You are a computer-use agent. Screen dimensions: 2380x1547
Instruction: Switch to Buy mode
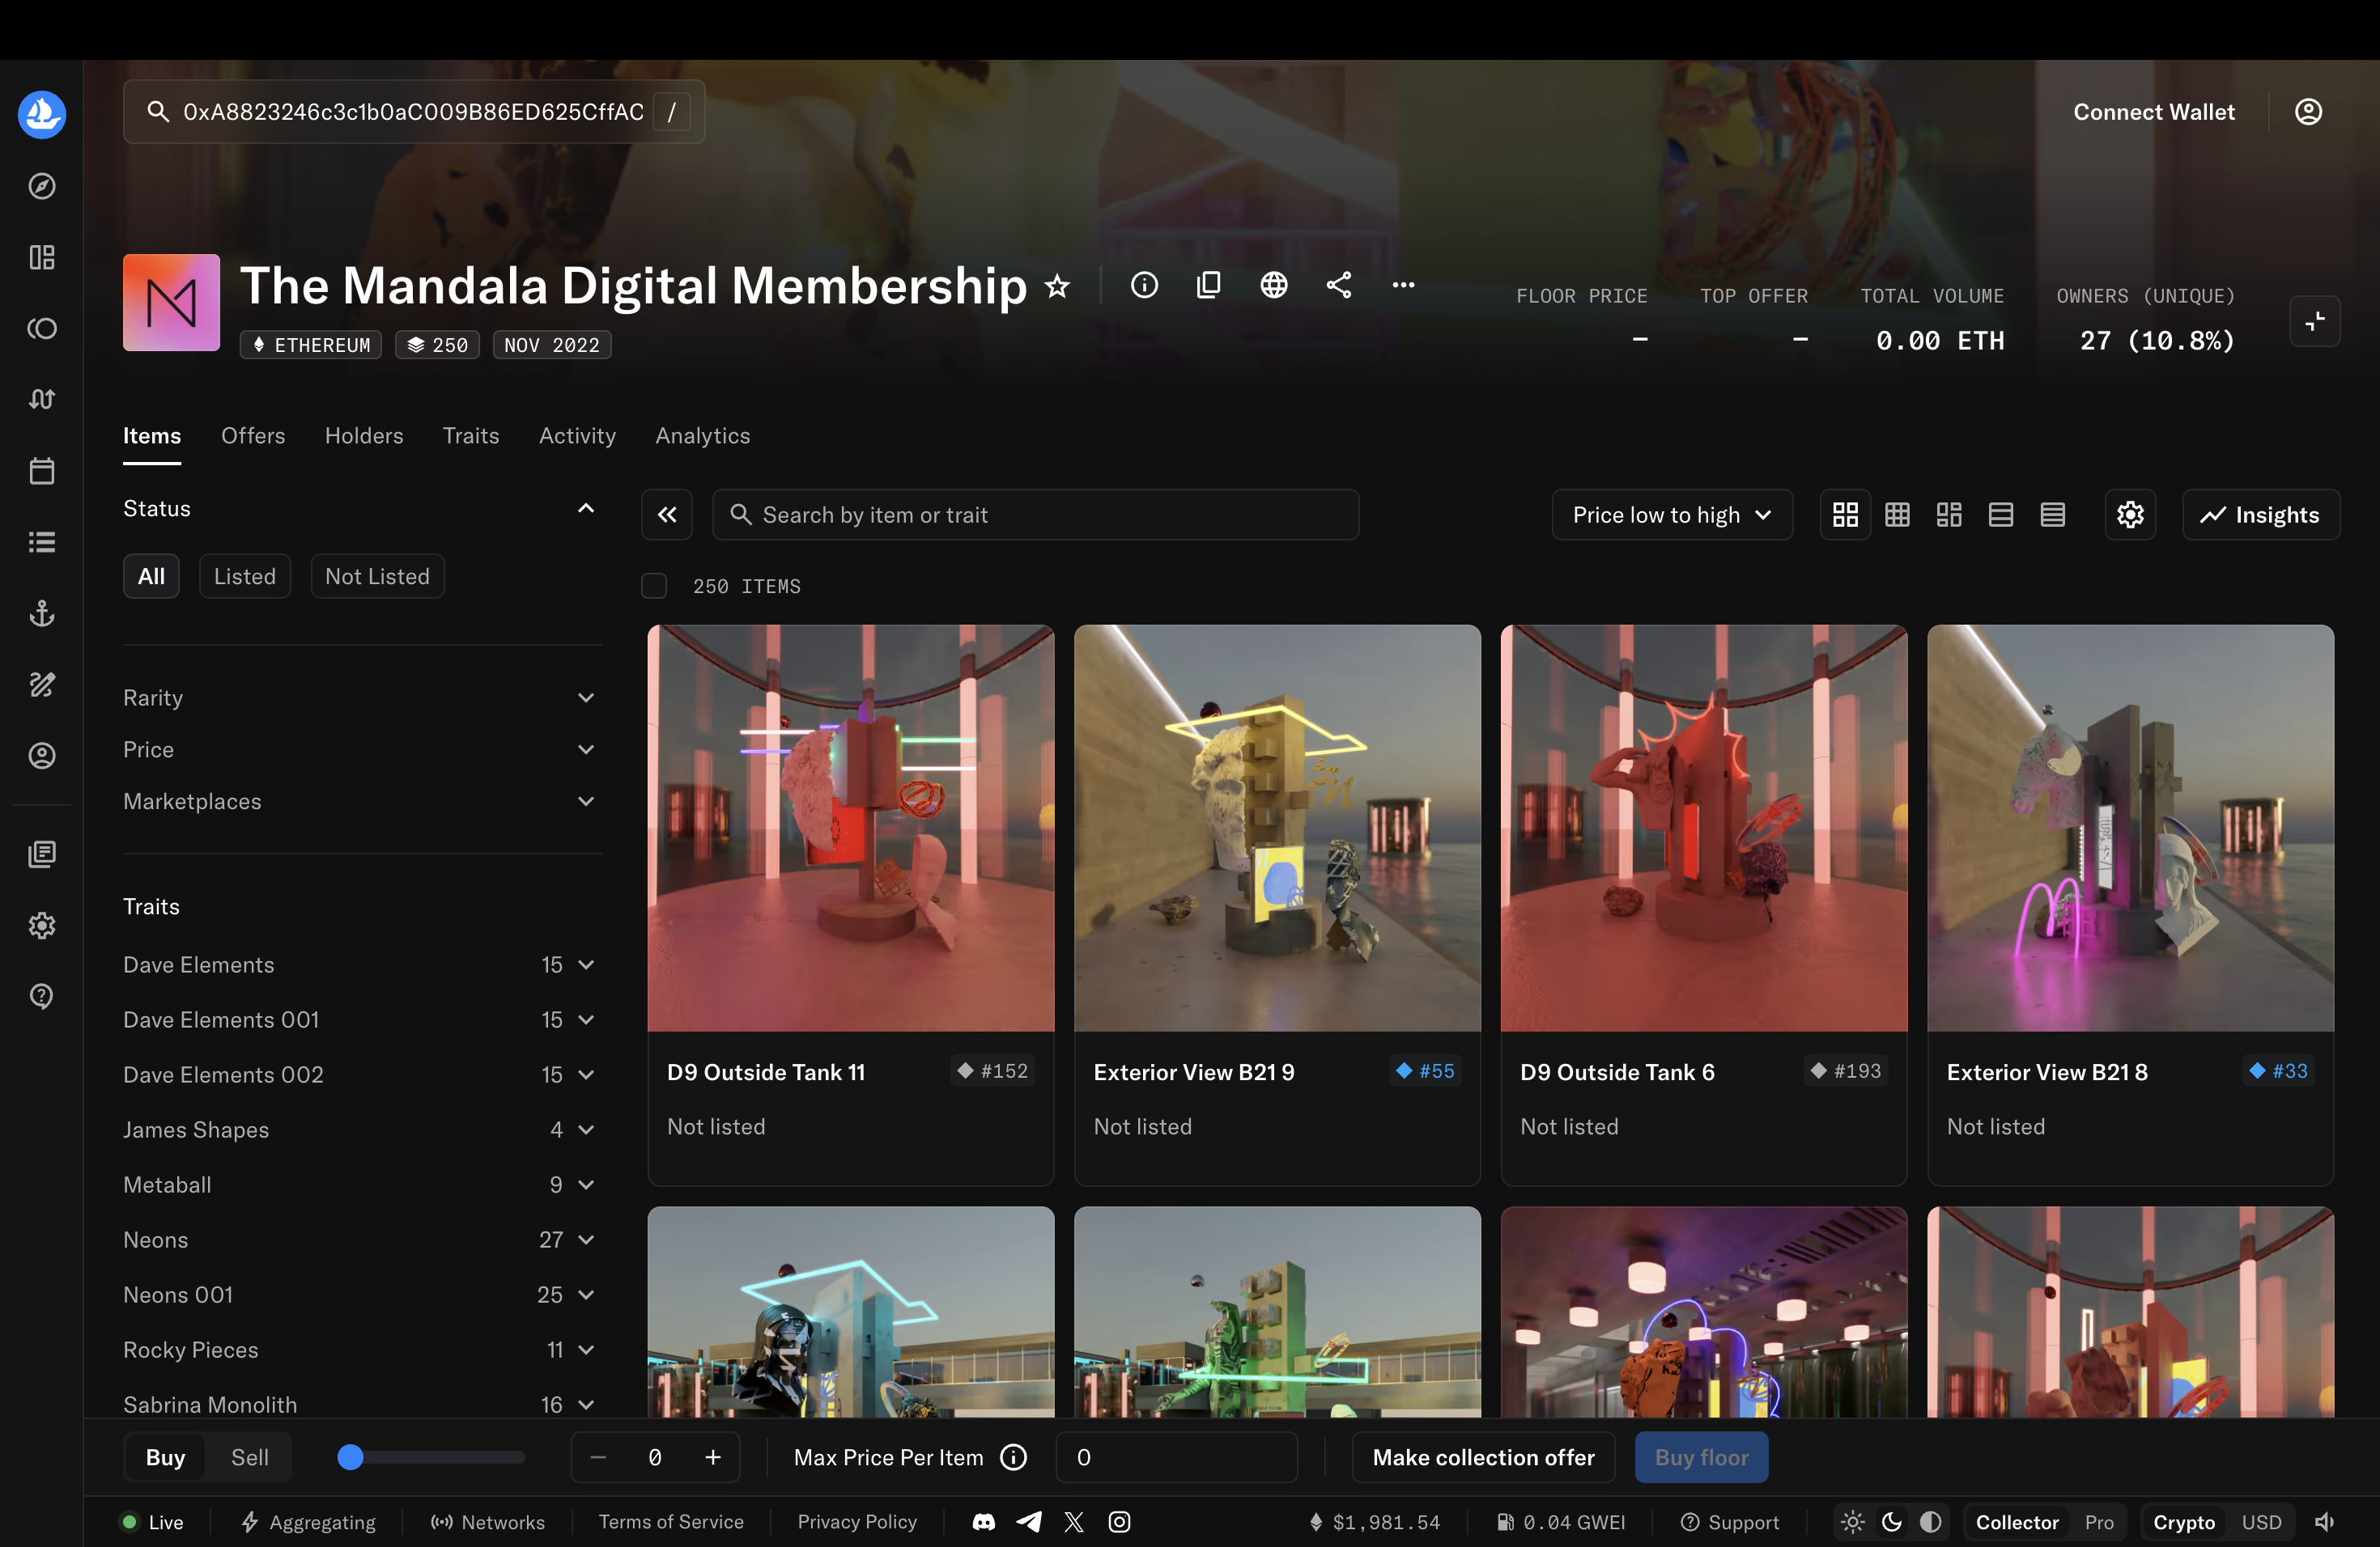pos(165,1457)
